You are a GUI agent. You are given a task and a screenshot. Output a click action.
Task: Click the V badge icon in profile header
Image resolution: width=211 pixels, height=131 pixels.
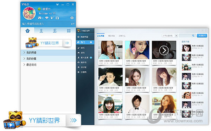pyautogui.click(x=52, y=18)
